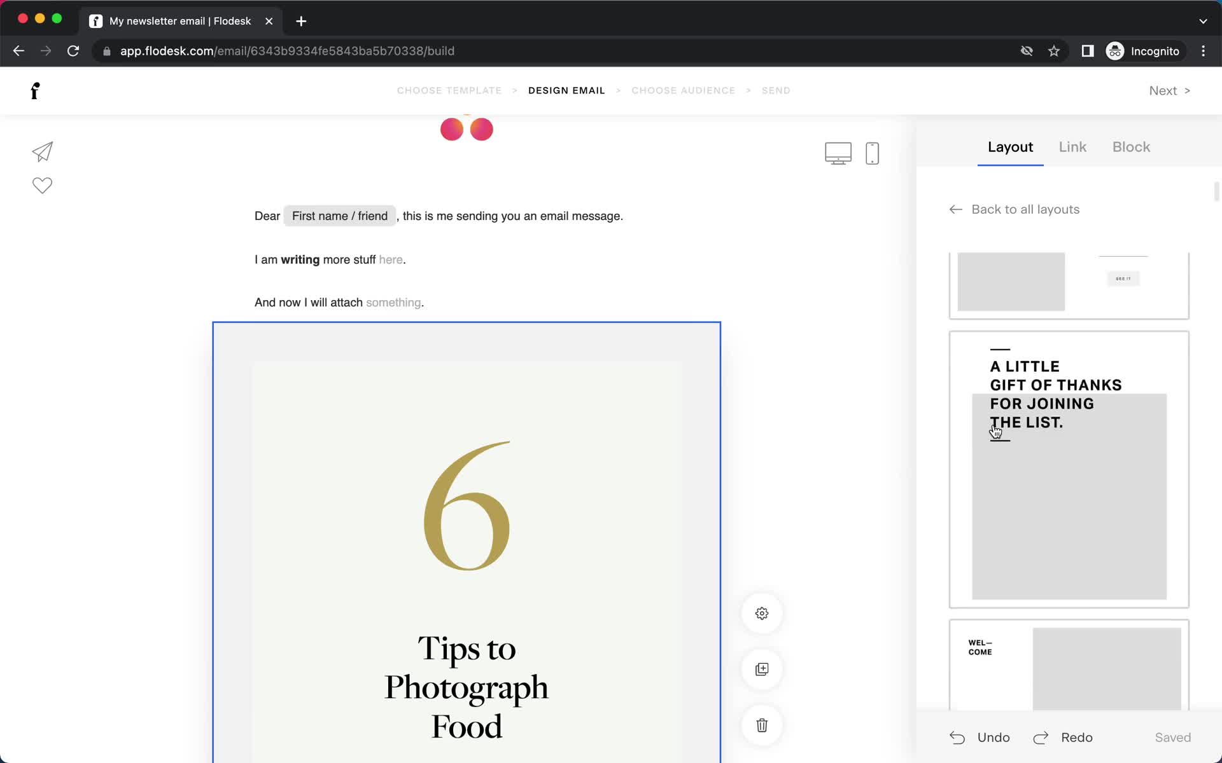Select the gift of thanks layout thumbnail
The height and width of the screenshot is (763, 1222).
1068,469
